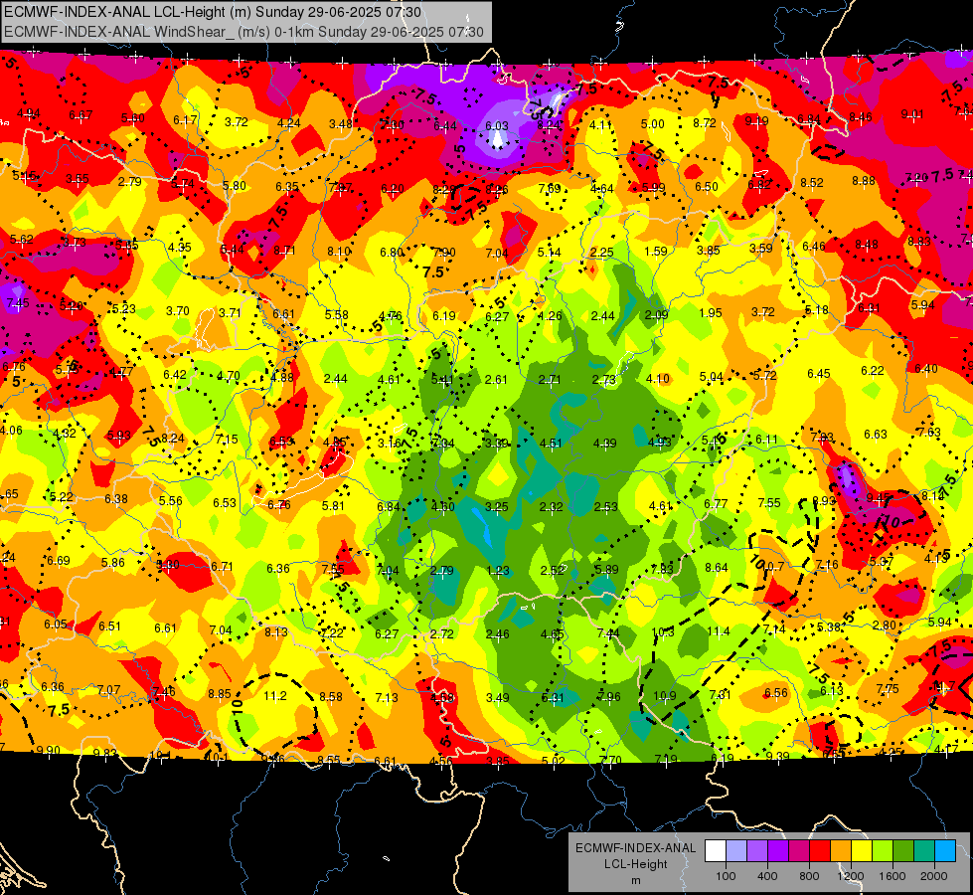The width and height of the screenshot is (973, 895).
Task: Select the grid value 1.59
Action: pyautogui.click(x=656, y=251)
